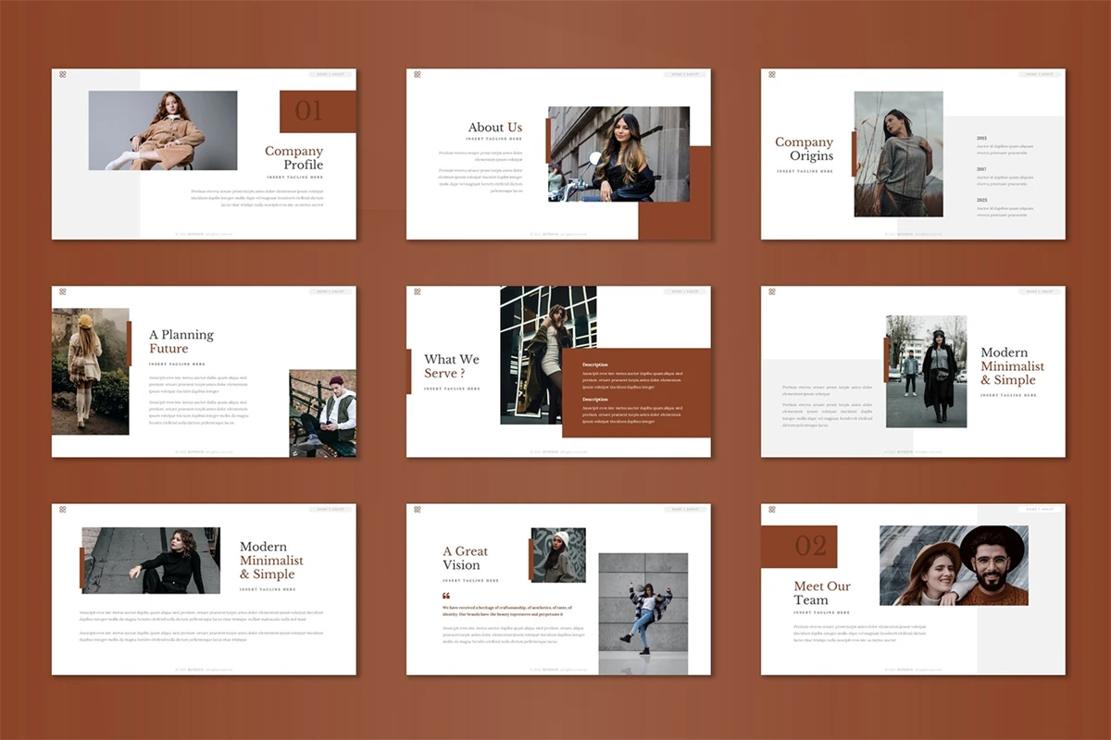Select the woman on motorcycle photo in About Us

coord(618,154)
